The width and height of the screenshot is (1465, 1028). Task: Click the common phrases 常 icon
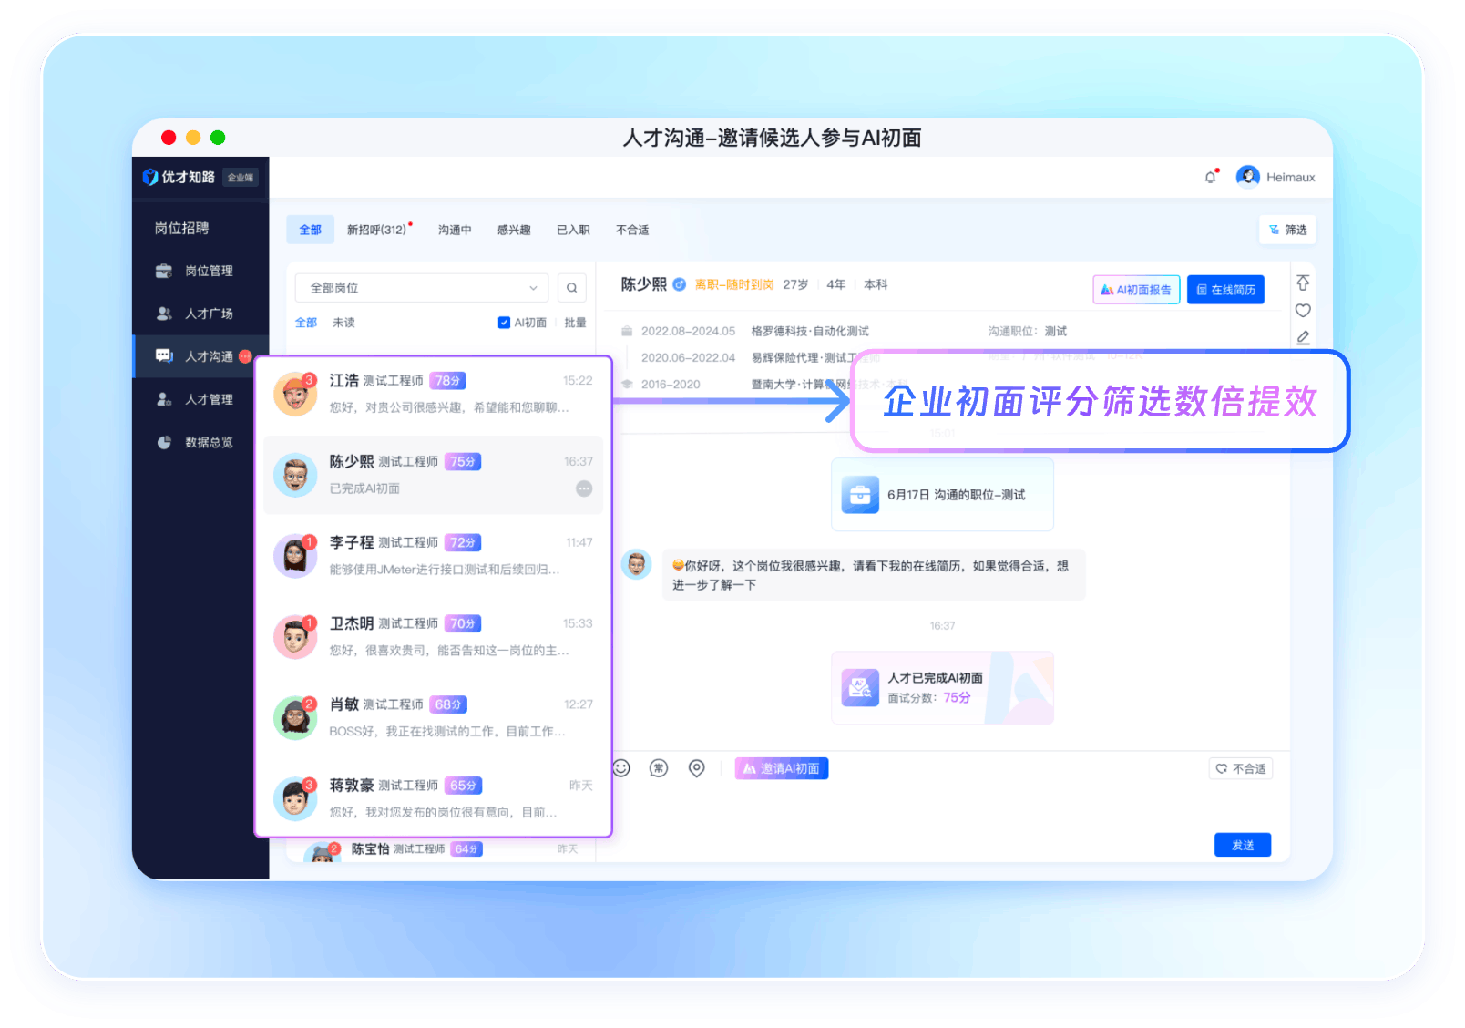click(x=659, y=768)
